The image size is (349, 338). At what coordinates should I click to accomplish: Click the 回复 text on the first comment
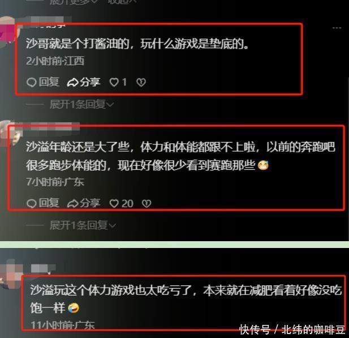(49, 82)
